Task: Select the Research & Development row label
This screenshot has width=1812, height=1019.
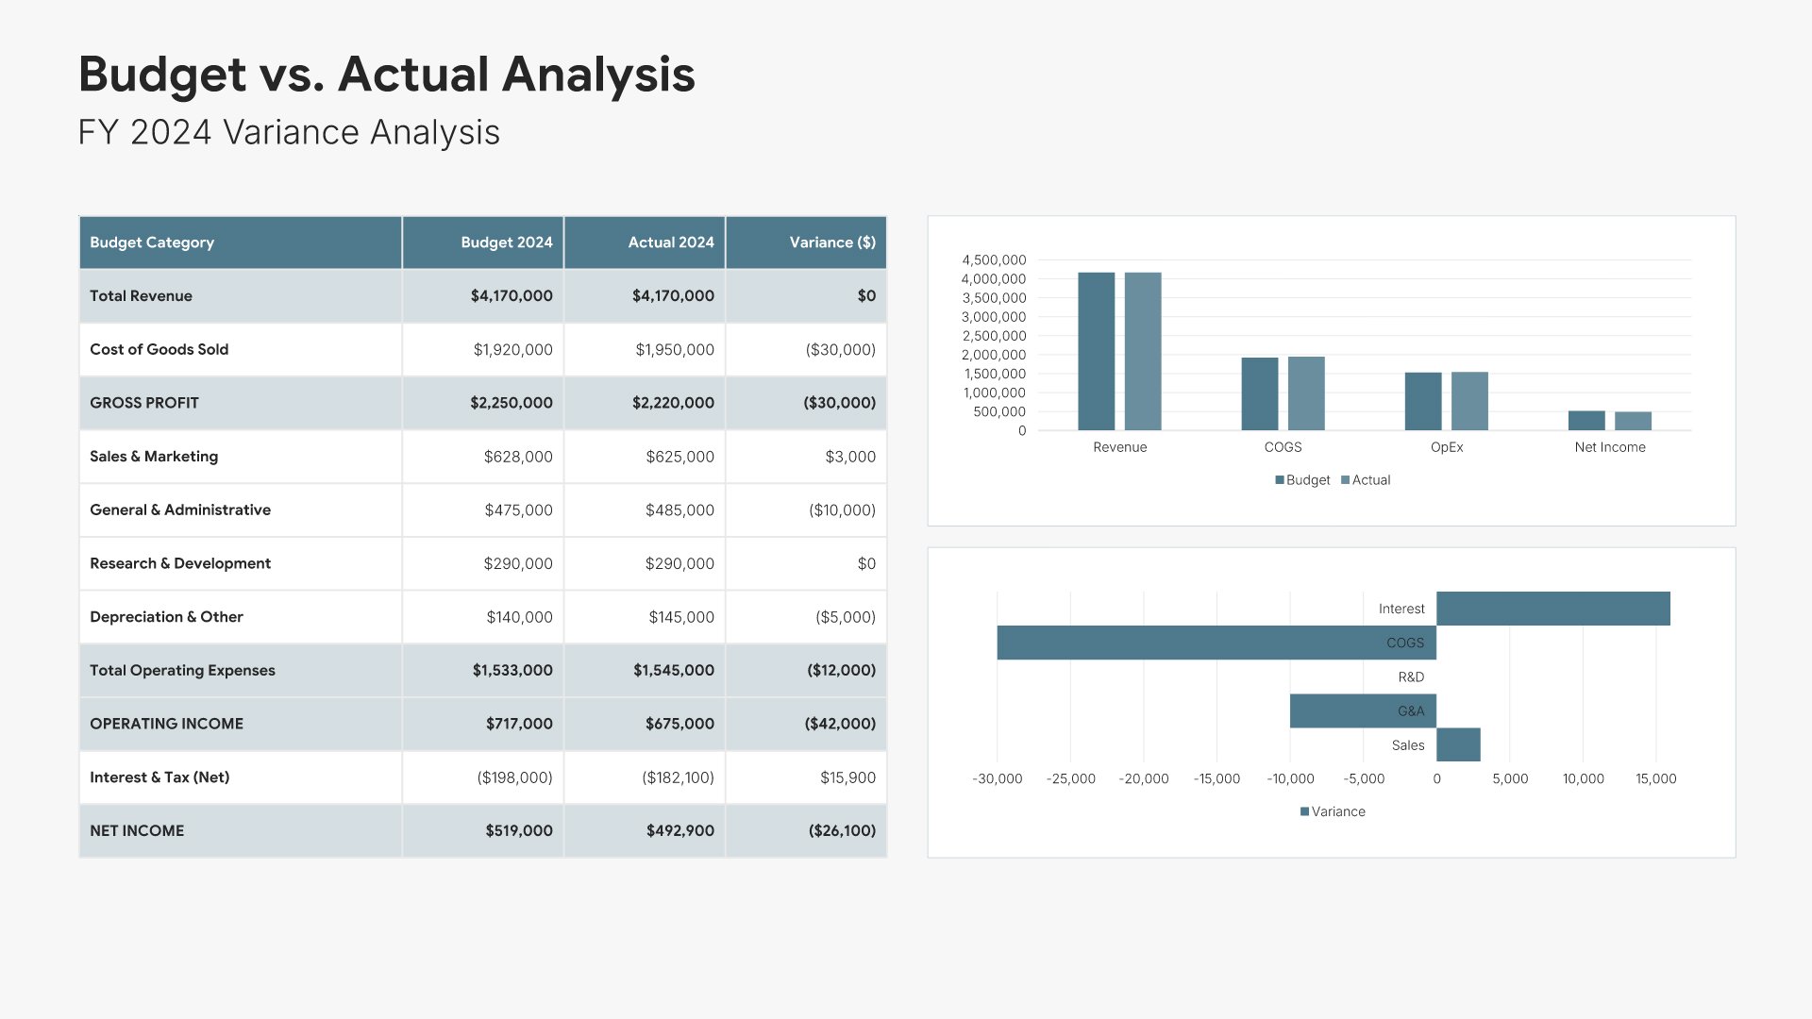Action: coord(180,563)
